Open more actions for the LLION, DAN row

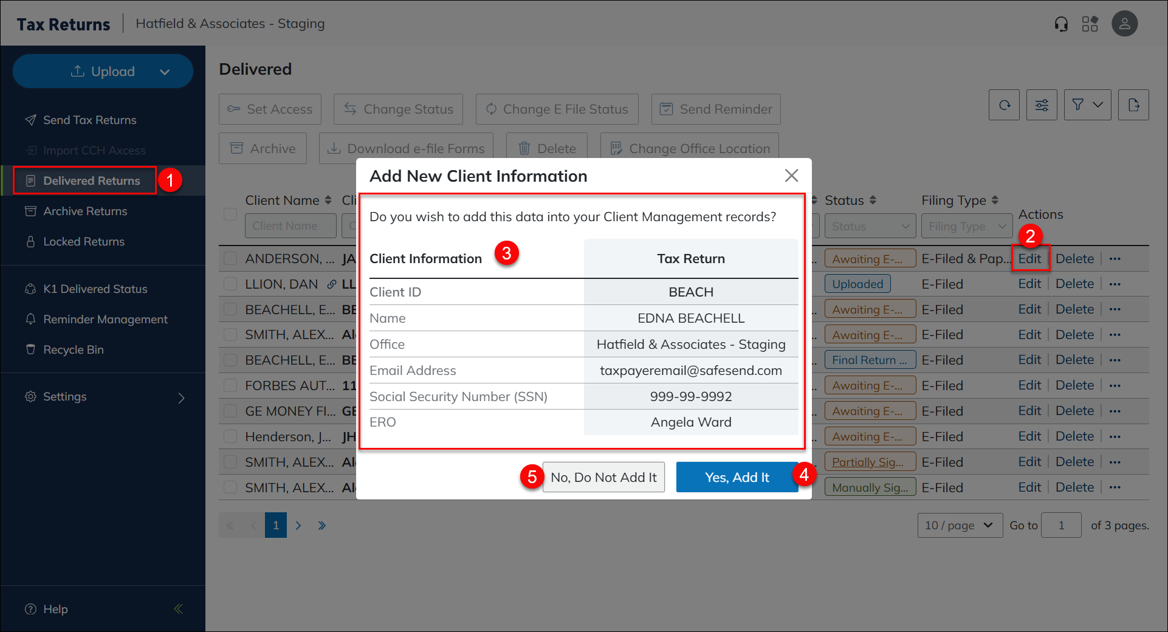[1115, 284]
